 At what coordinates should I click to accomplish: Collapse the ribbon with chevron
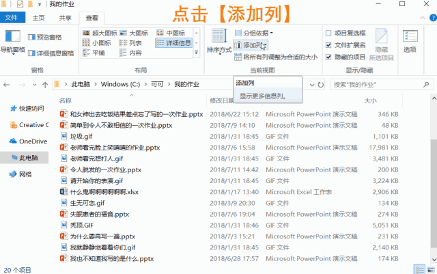click(x=423, y=18)
